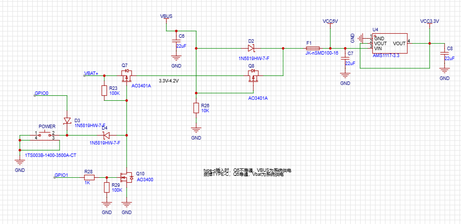Click the 22uF value of C8
Viewport: 461px width, 224px height.
[450, 59]
